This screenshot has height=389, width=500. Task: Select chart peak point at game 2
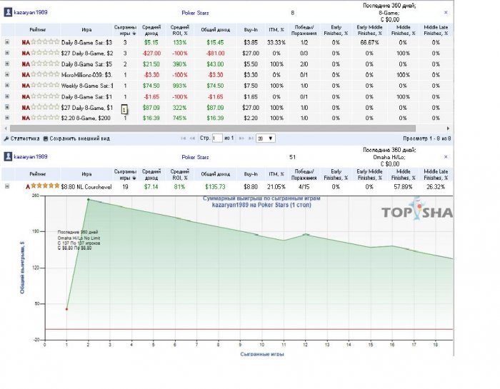pyautogui.click(x=89, y=199)
